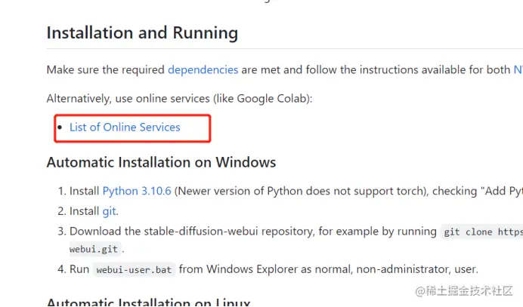This screenshot has width=523, height=307.
Task: Click the "List of Online Services" link
Action: click(x=125, y=127)
